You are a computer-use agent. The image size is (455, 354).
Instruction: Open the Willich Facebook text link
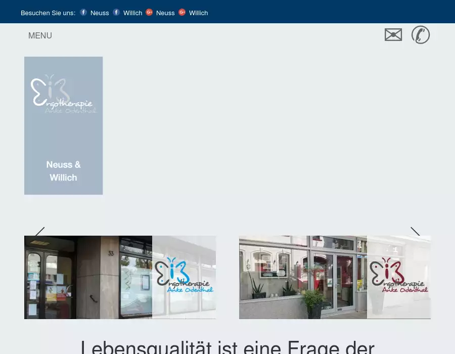(x=132, y=13)
